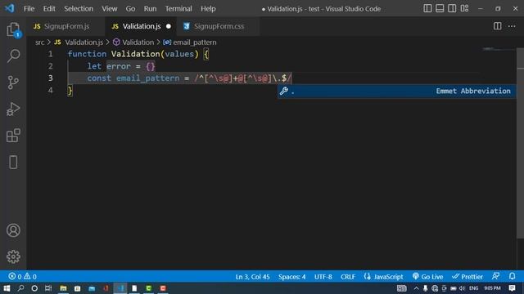This screenshot has height=294, width=524.
Task: Click the email_pattern variable in code
Action: click(x=147, y=78)
